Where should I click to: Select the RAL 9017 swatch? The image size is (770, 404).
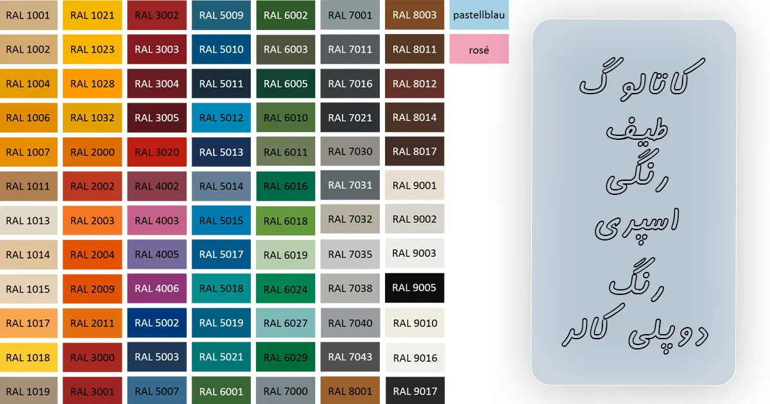click(x=415, y=391)
